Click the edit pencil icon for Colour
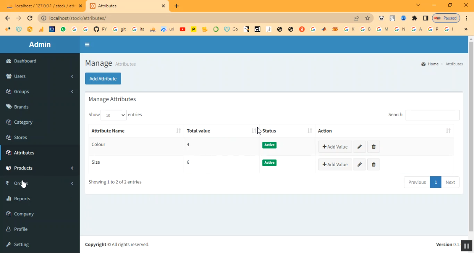474x253 pixels. [359, 147]
